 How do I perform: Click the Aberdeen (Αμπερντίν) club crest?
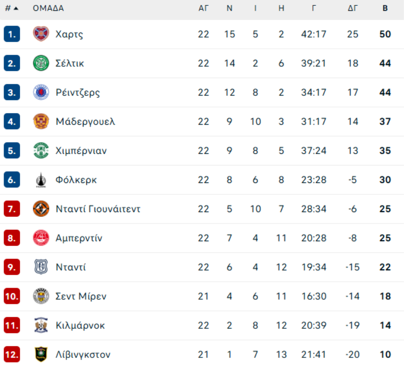coord(41,238)
